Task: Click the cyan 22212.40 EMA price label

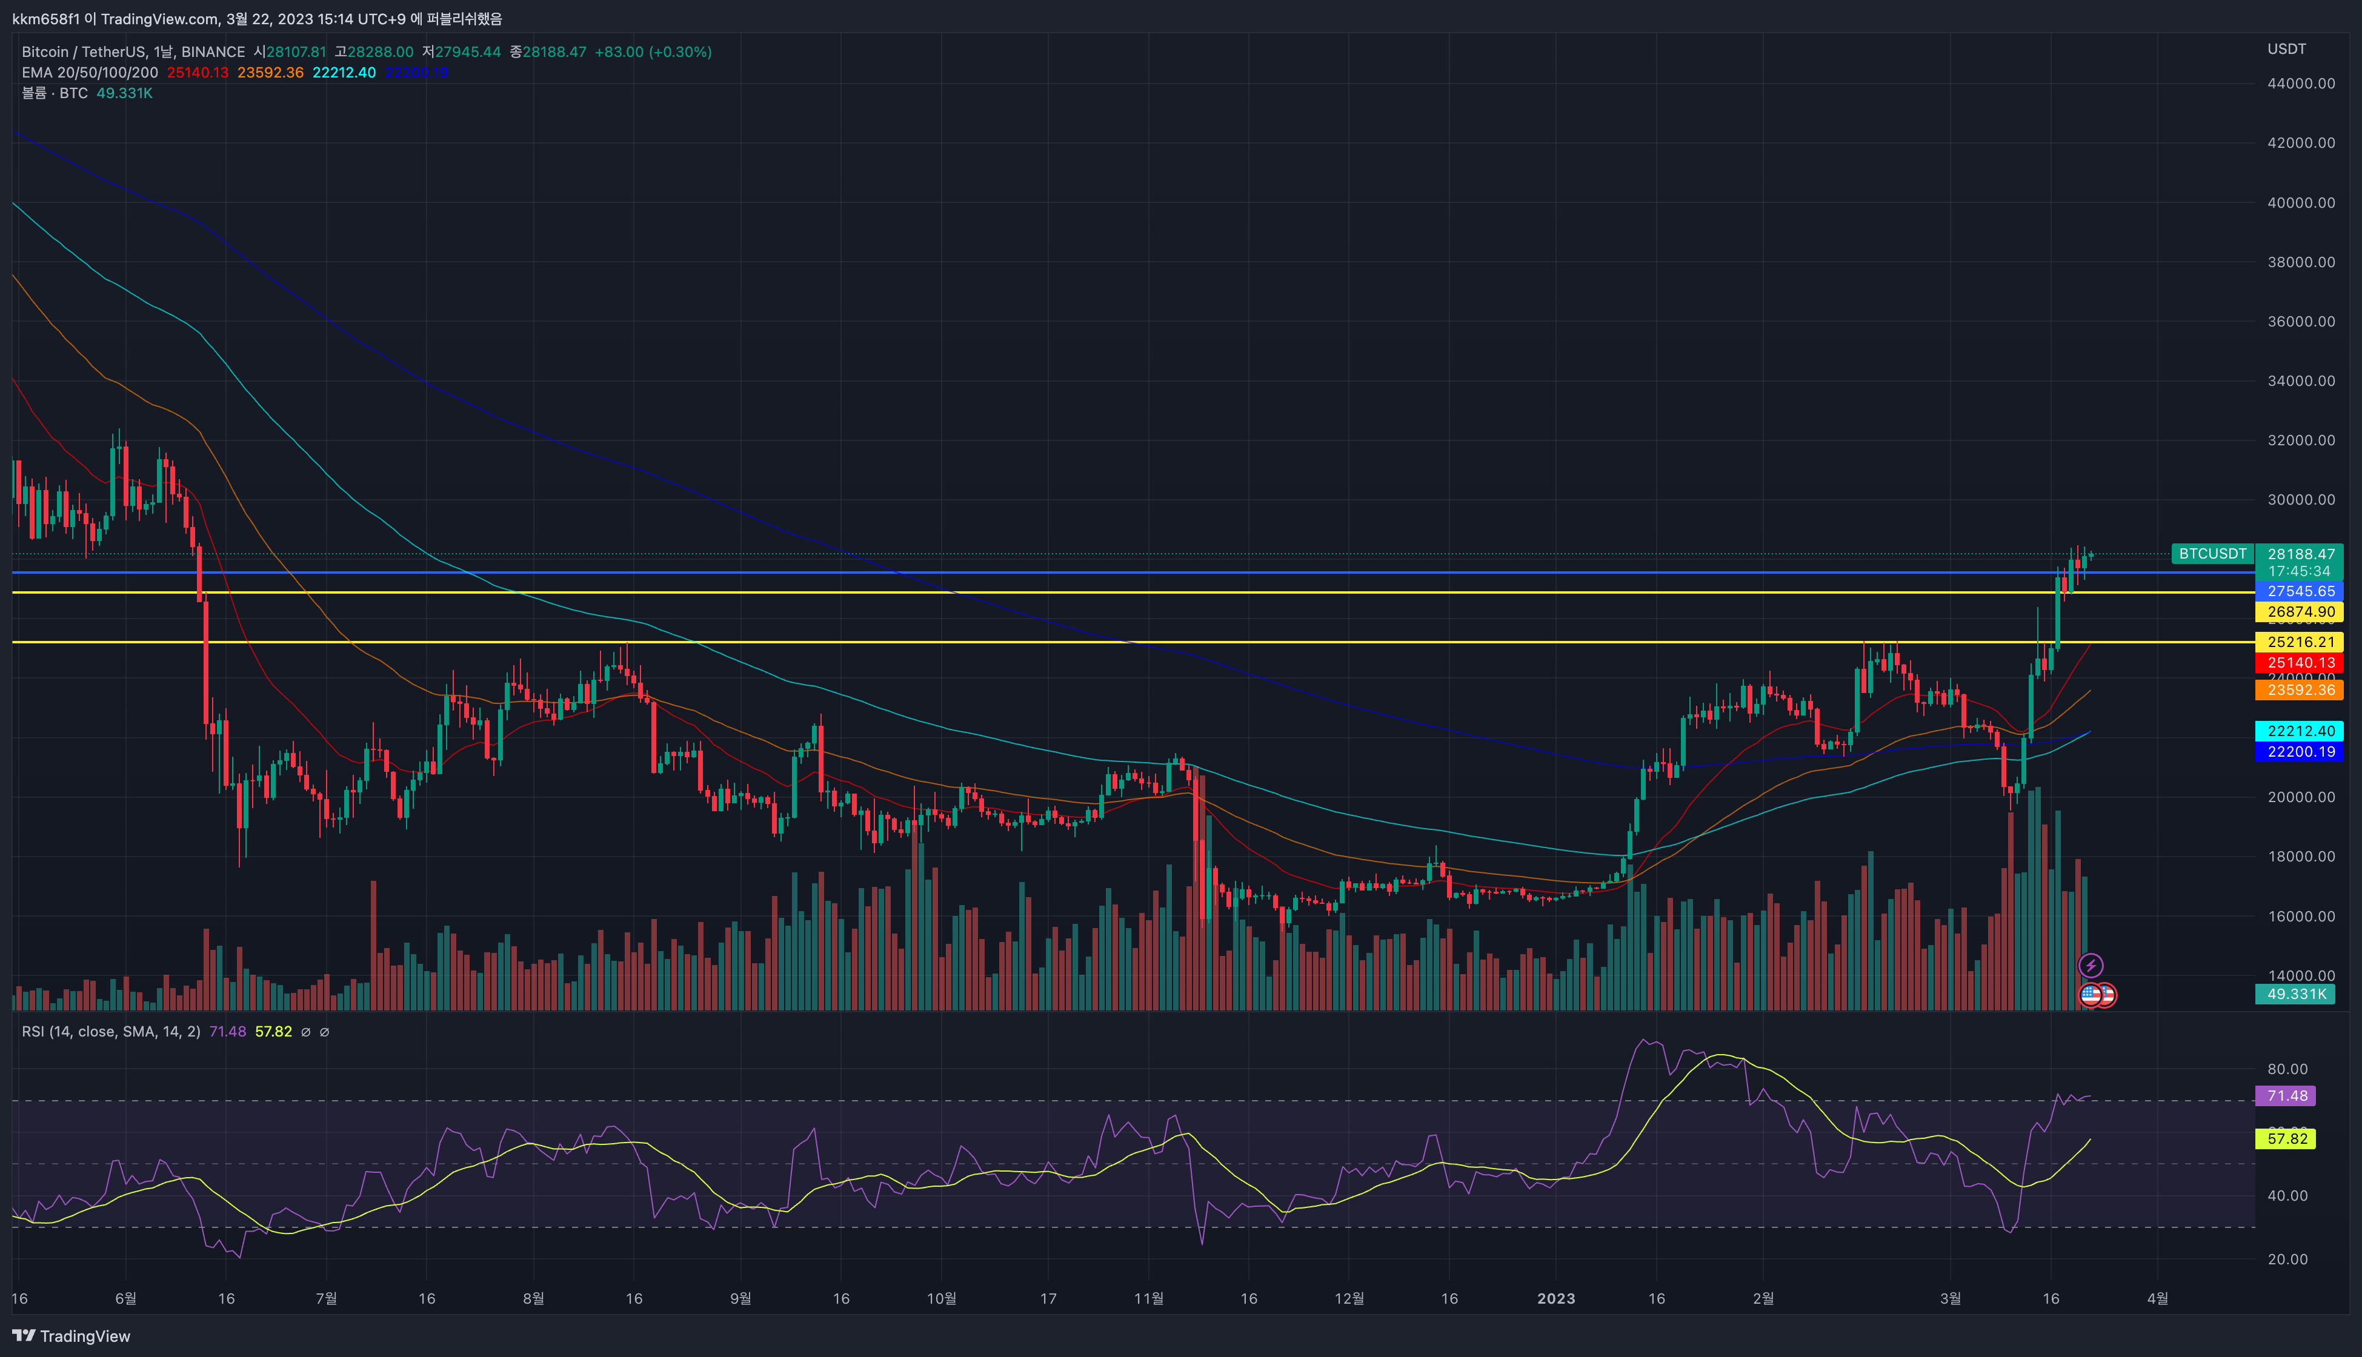Action: tap(2300, 731)
